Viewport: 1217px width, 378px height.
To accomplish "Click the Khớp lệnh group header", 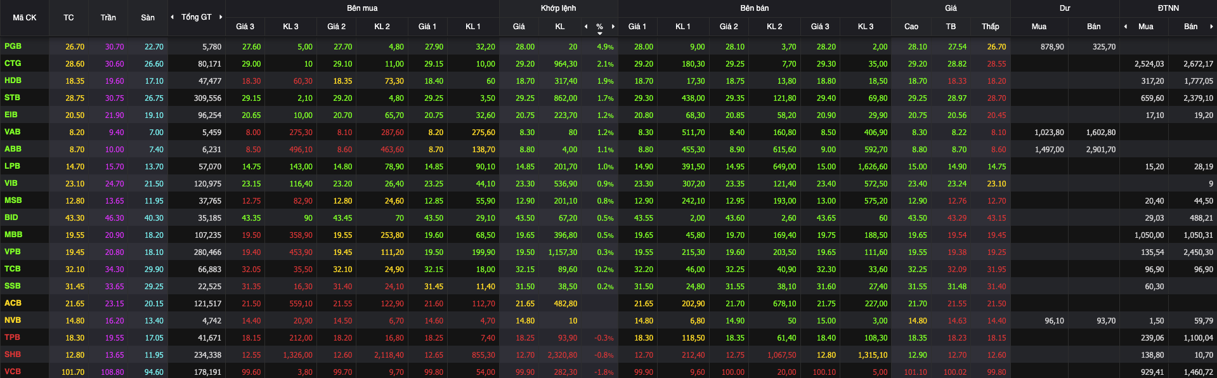I will 559,8.
